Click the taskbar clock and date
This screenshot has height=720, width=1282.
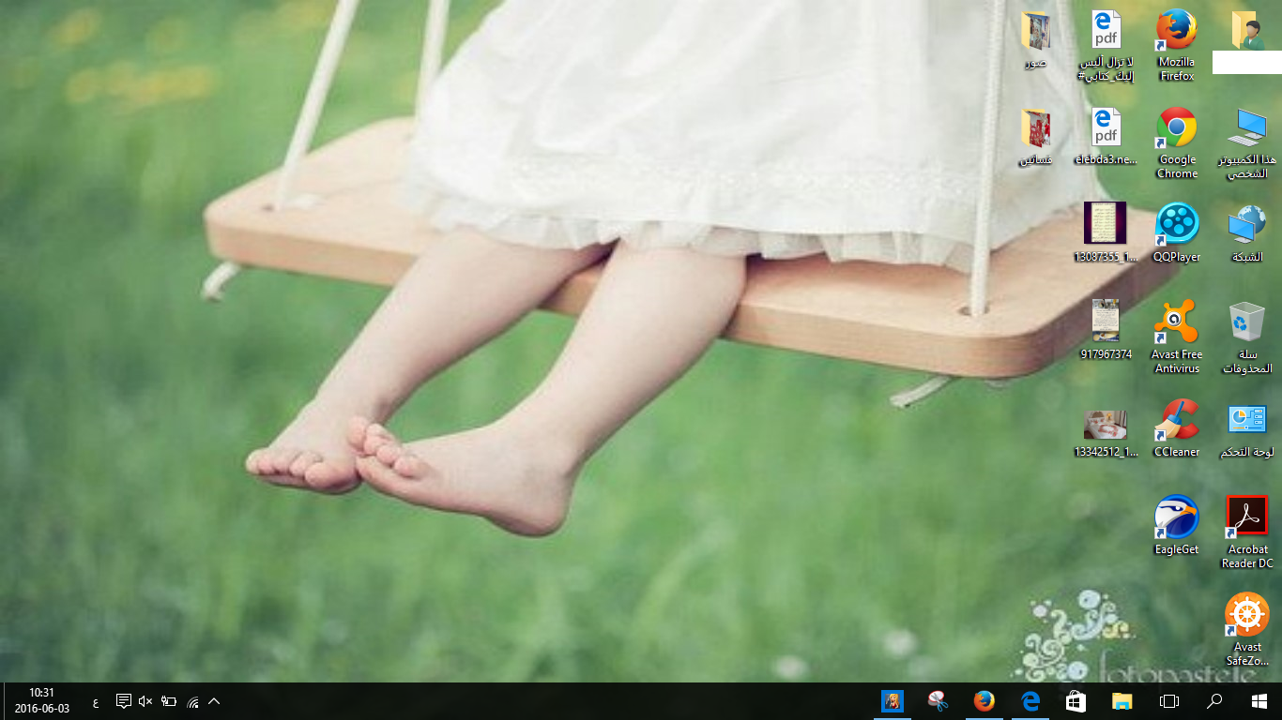pyautogui.click(x=41, y=700)
